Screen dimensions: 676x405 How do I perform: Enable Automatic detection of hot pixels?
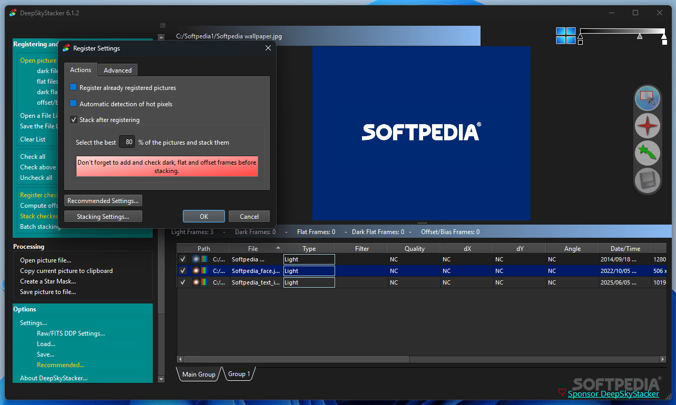[x=74, y=104]
